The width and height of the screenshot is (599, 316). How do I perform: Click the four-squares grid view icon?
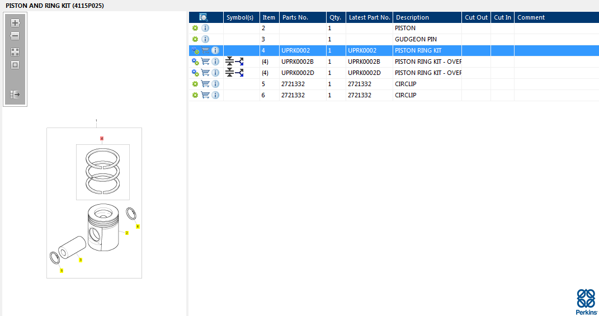point(15,51)
